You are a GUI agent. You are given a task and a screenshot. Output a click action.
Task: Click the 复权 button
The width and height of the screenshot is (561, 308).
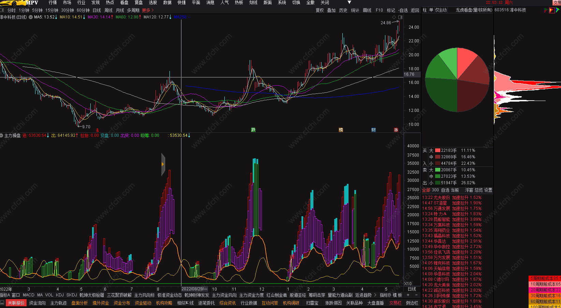click(320, 10)
